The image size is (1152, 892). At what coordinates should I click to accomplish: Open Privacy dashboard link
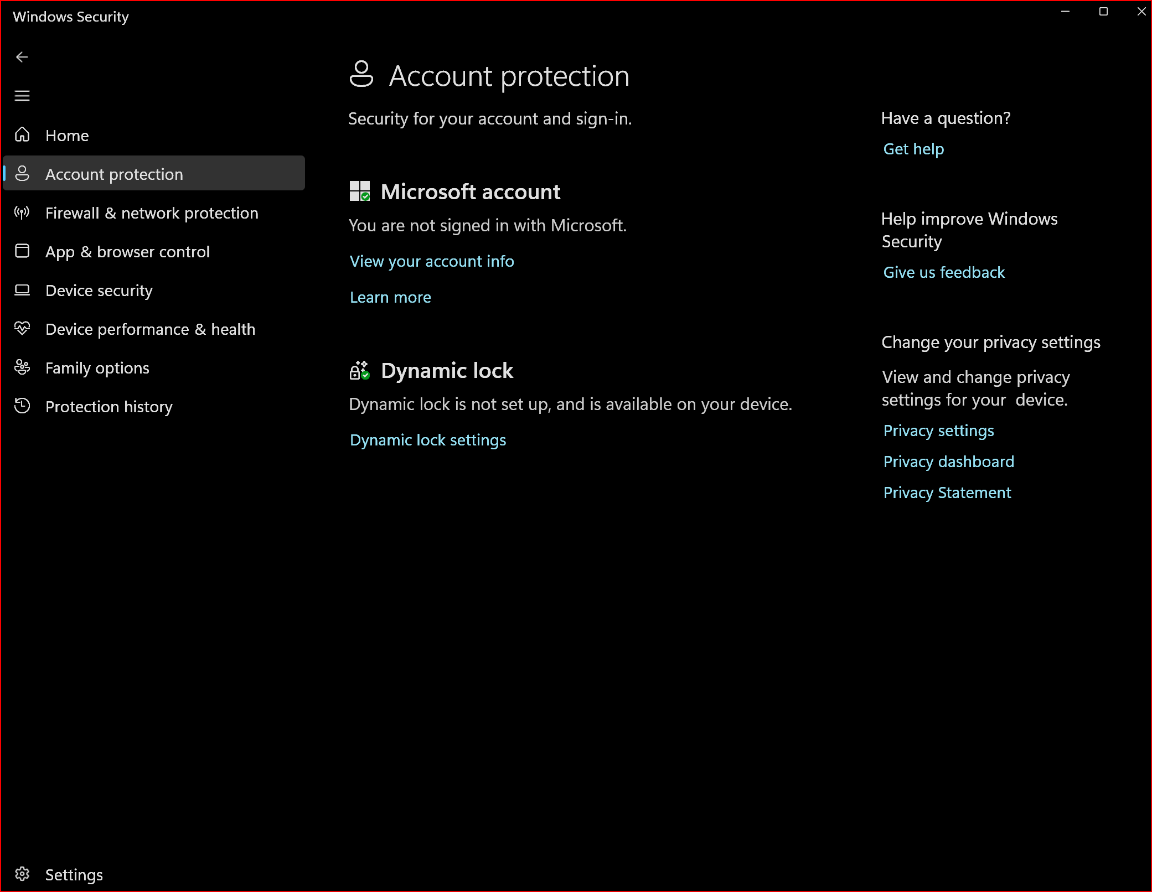coord(948,461)
